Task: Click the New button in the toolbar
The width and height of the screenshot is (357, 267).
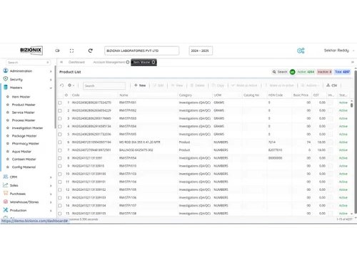Action: click(x=140, y=85)
